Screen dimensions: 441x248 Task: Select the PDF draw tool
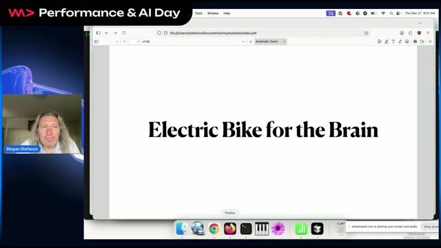[x=400, y=41]
